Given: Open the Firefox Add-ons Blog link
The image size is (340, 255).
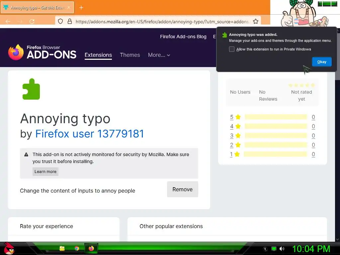Looking at the screenshot, I should pos(183,37).
